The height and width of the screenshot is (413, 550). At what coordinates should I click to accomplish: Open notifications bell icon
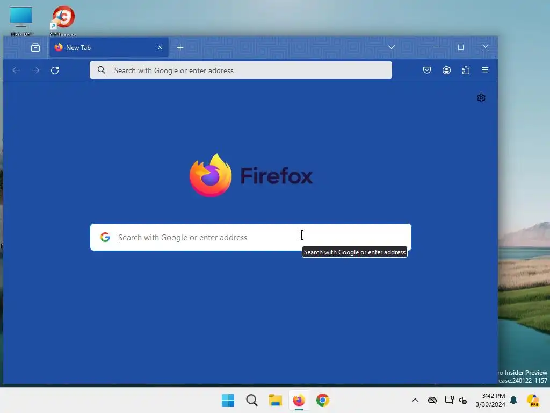(513, 400)
